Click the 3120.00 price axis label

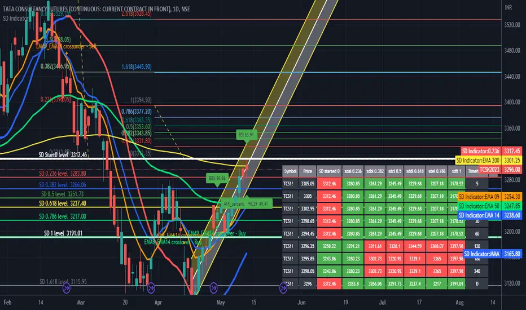pos(512,283)
